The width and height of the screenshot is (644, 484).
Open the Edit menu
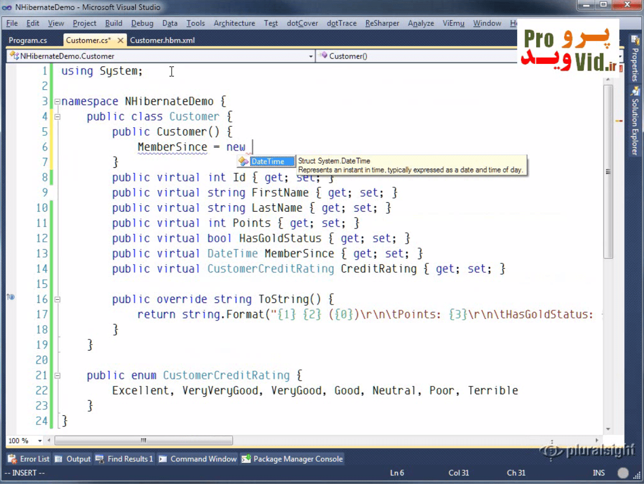(x=33, y=23)
